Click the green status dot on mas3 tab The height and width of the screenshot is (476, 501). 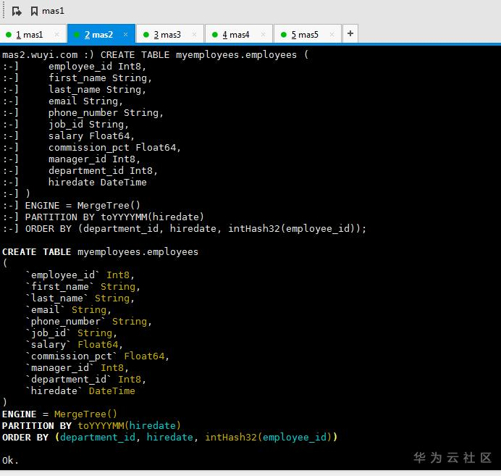(146, 35)
